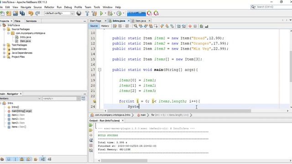
Task: Collapse the Source Packages tree node
Action: [x=4, y=29]
